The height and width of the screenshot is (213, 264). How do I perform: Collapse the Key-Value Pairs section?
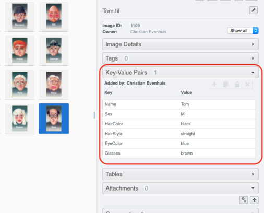click(x=181, y=72)
